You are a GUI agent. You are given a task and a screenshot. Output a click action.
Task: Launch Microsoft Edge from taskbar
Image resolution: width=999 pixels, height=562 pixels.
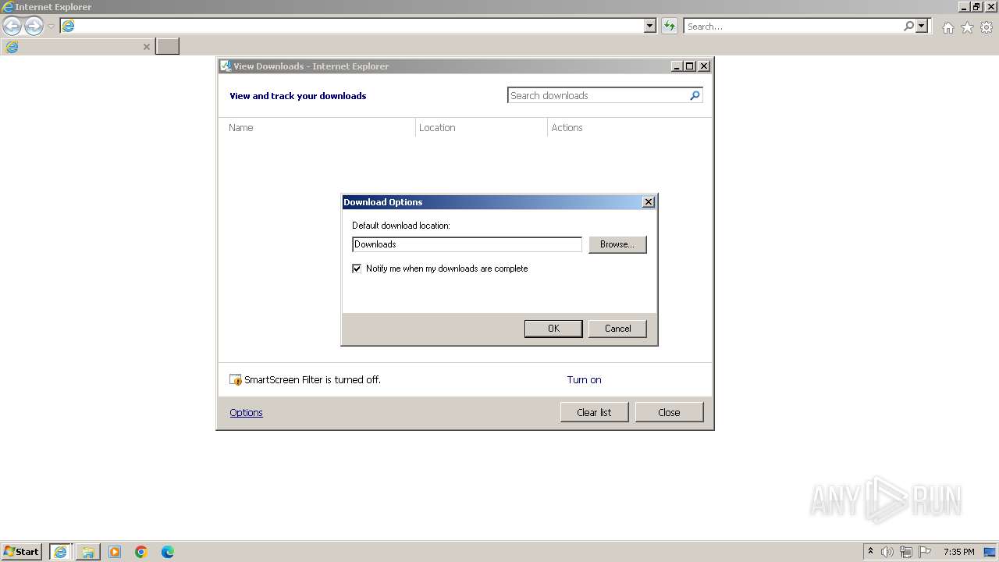click(x=168, y=552)
